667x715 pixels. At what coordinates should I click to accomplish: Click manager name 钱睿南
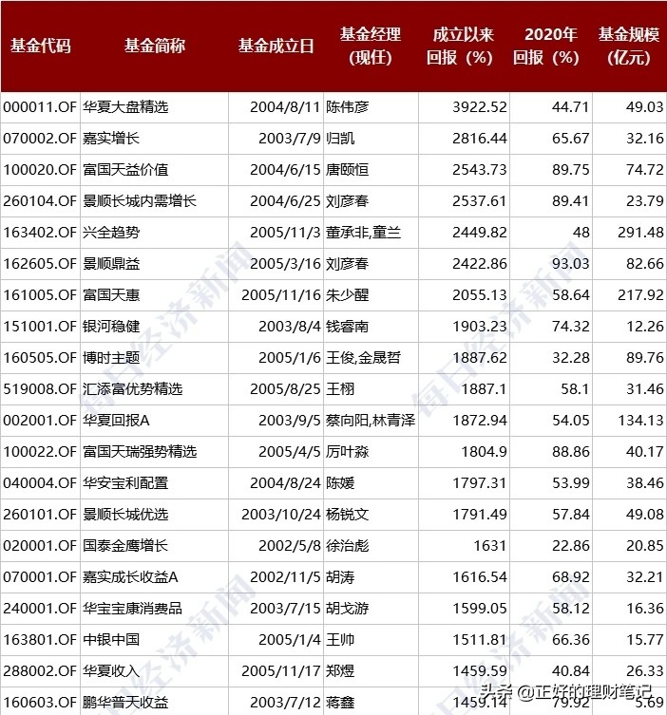(x=347, y=327)
